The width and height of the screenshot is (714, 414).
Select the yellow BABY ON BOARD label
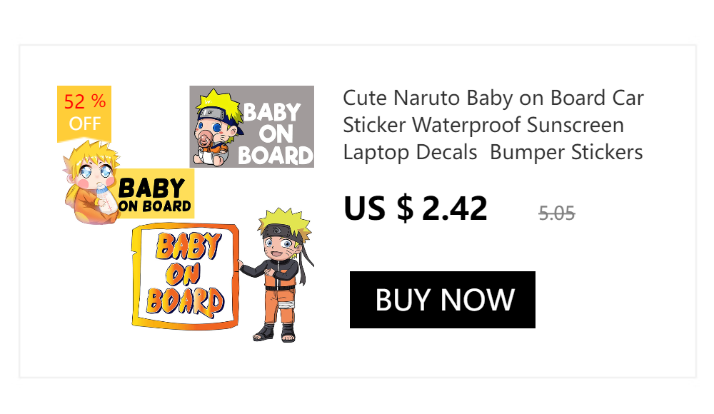tap(155, 193)
